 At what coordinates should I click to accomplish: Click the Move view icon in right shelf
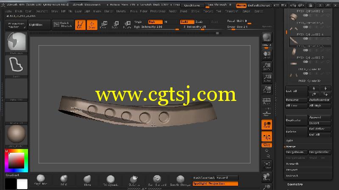click(267, 176)
